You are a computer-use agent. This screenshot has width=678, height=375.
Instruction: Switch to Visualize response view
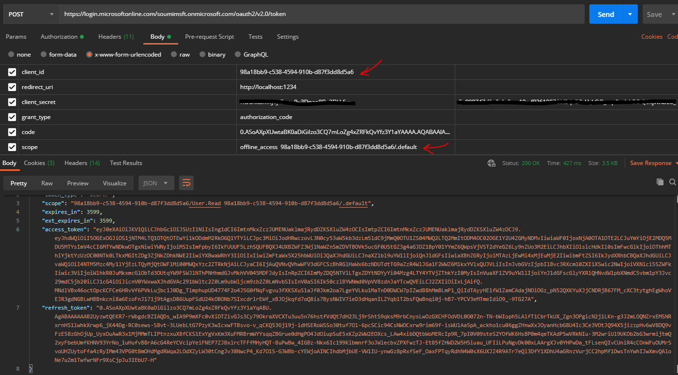point(115,183)
